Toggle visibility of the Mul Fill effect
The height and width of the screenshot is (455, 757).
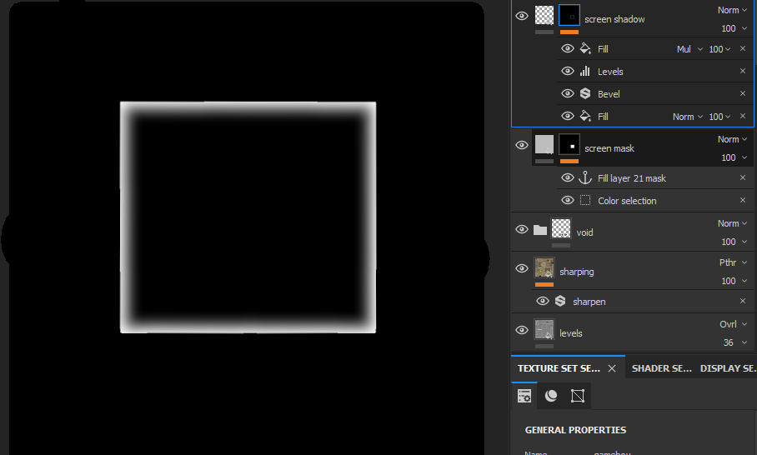click(x=567, y=48)
